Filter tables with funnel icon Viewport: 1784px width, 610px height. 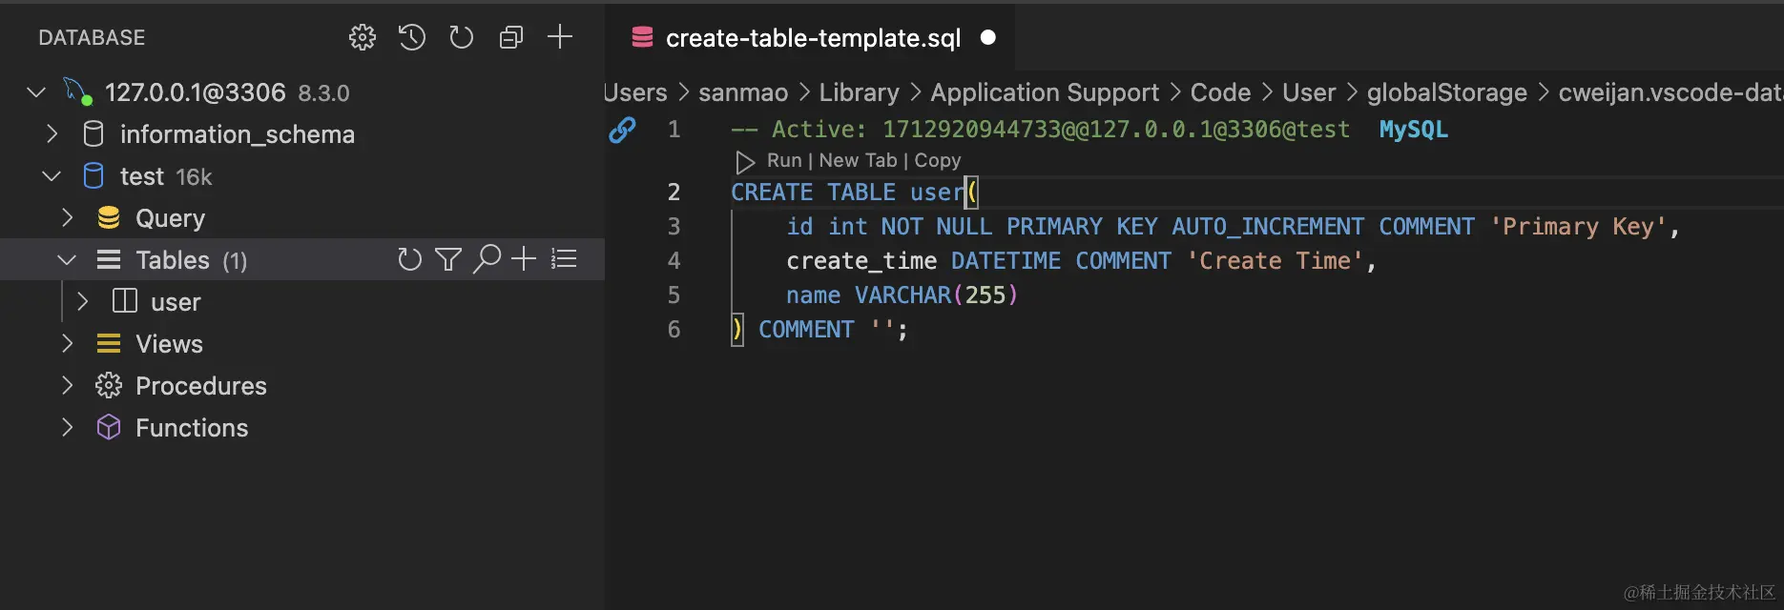pos(448,259)
